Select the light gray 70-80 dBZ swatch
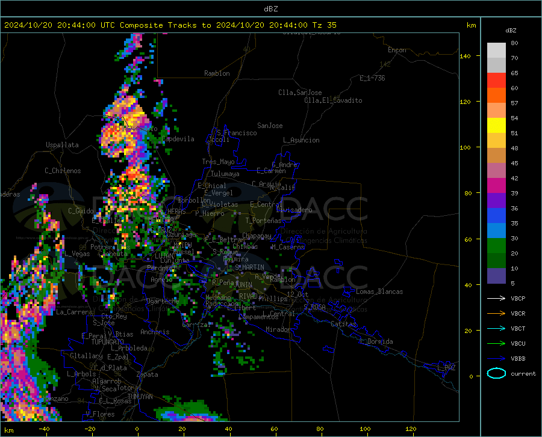Image resolution: width=542 pixels, height=437 pixels. click(x=496, y=50)
